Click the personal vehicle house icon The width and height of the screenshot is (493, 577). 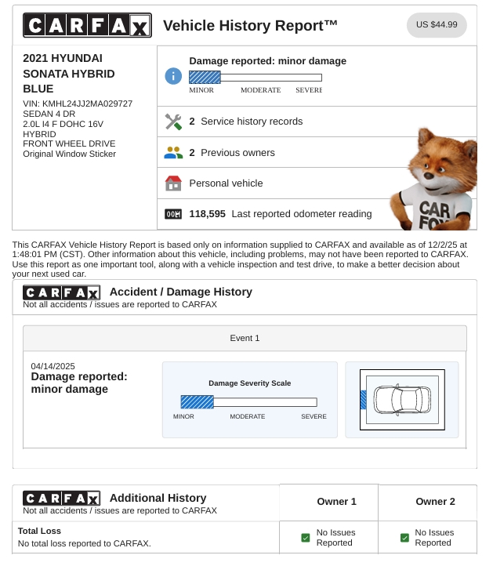173,183
